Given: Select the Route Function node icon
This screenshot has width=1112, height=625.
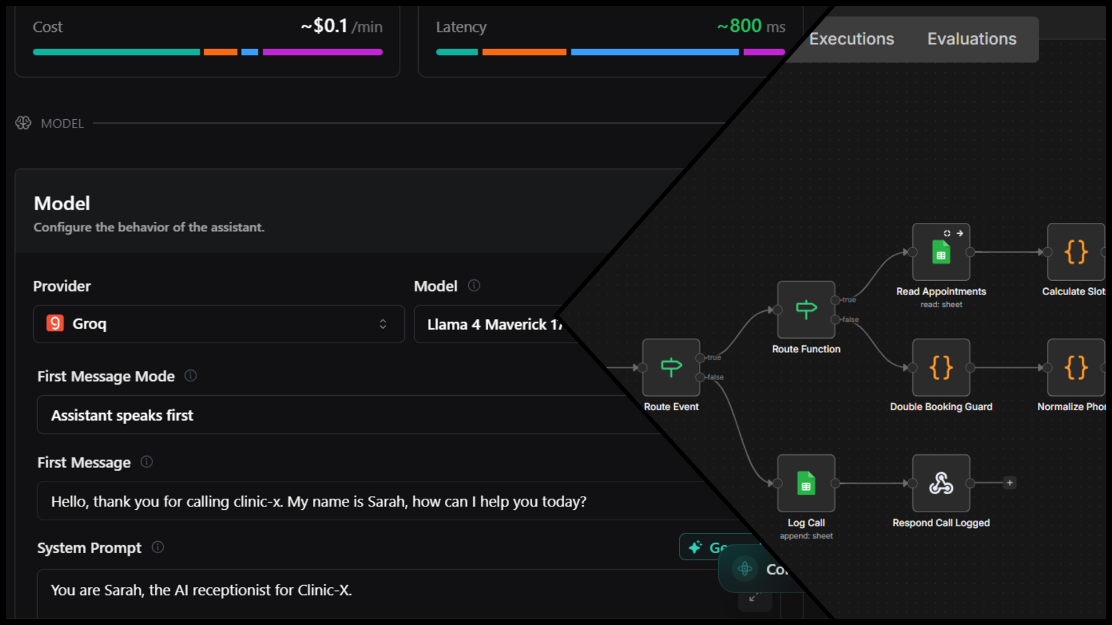Looking at the screenshot, I should [x=806, y=310].
